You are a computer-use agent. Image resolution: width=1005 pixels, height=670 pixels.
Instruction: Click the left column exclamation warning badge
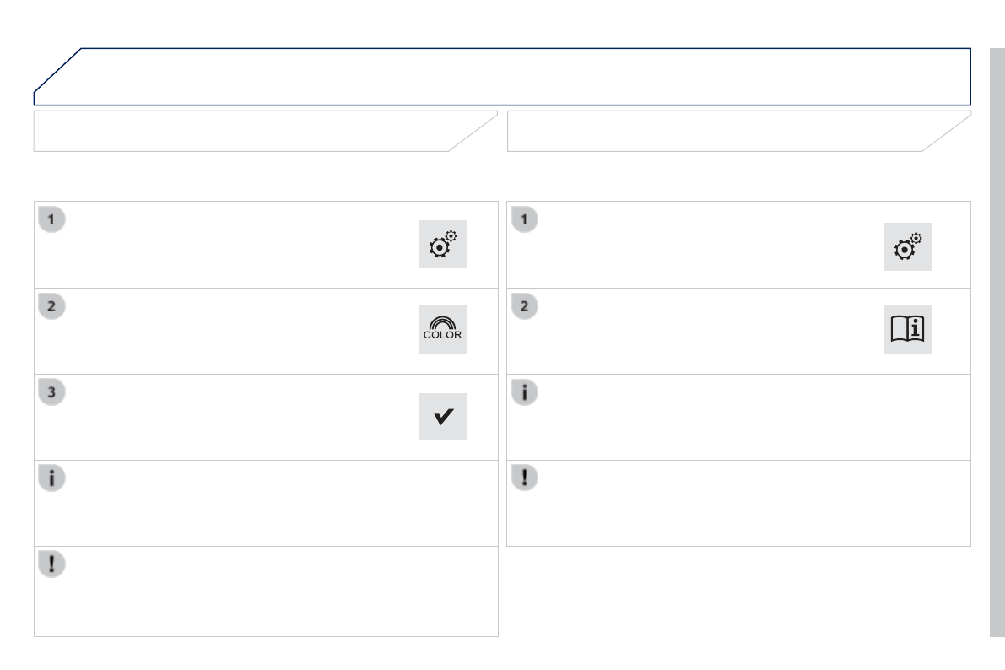[51, 564]
